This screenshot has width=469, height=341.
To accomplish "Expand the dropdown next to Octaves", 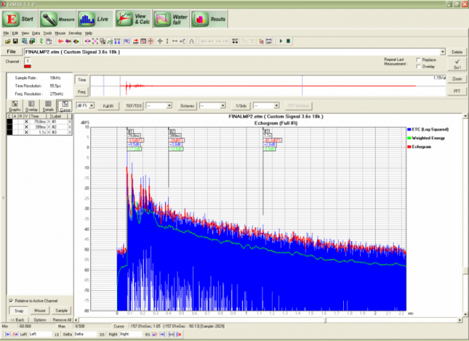I will pos(222,106).
